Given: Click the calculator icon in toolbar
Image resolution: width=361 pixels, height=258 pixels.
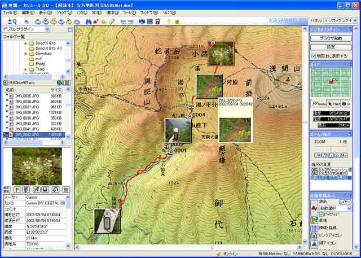Looking at the screenshot, I should (149, 21).
